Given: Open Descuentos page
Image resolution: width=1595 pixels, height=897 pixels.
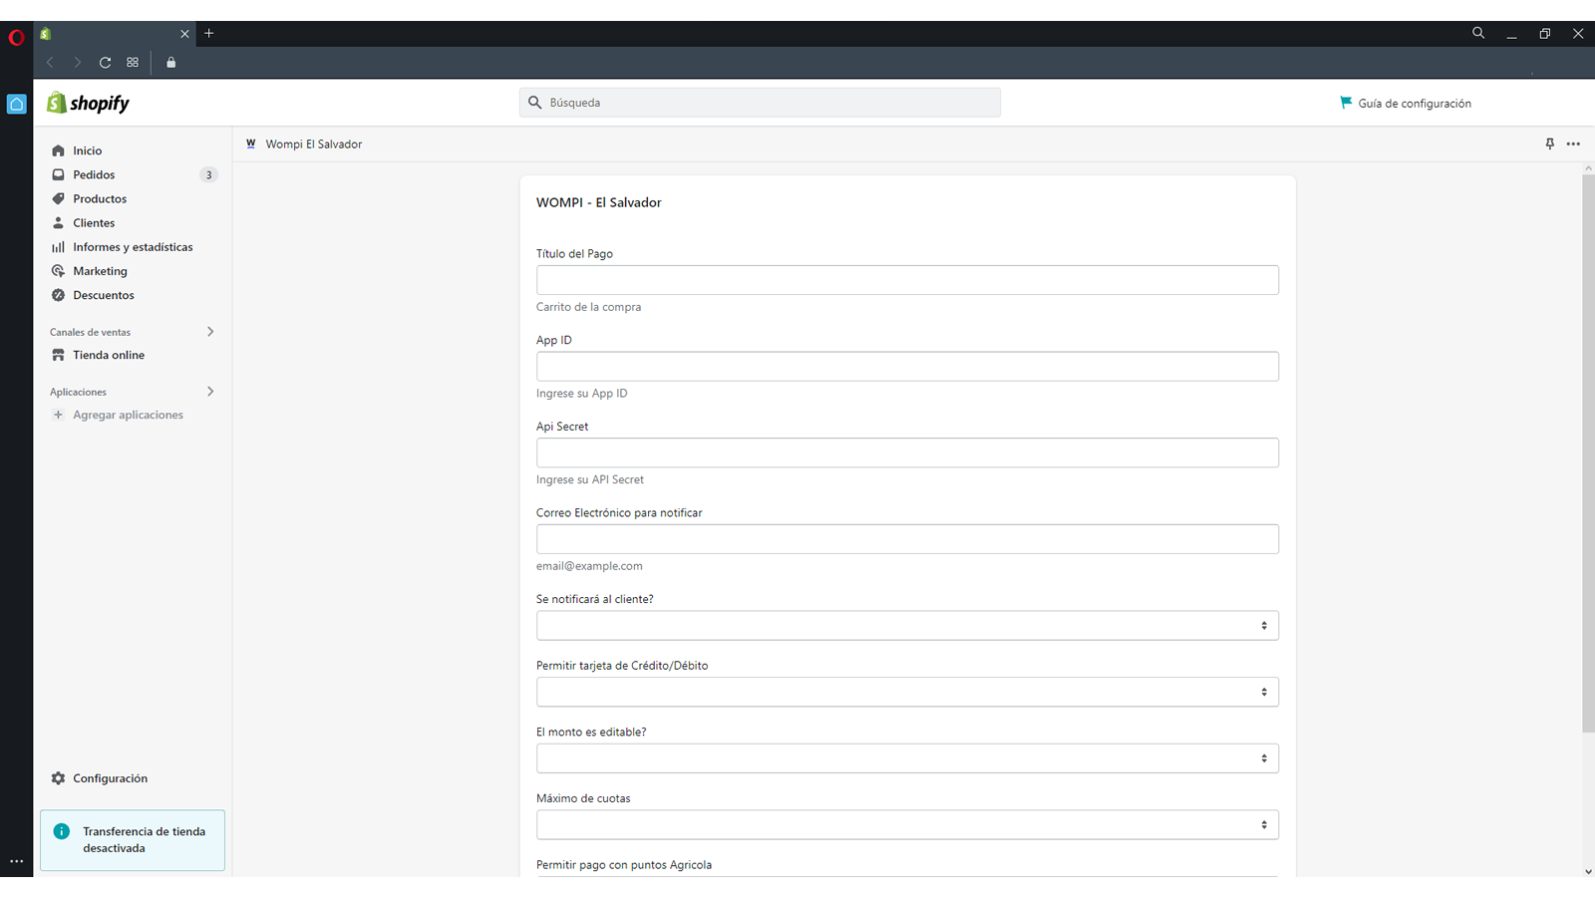Looking at the screenshot, I should 104,295.
